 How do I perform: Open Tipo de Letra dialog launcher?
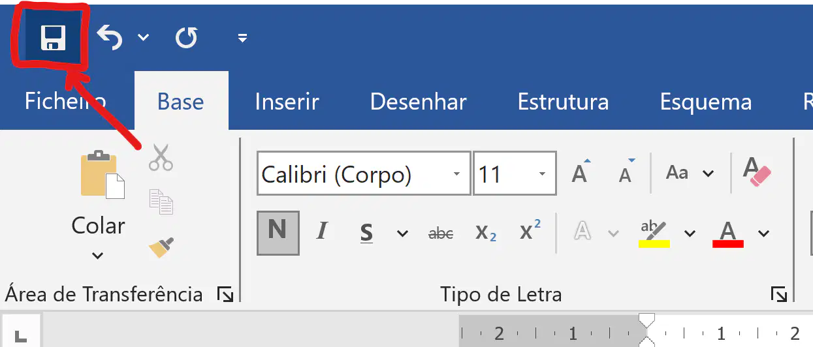(x=778, y=295)
